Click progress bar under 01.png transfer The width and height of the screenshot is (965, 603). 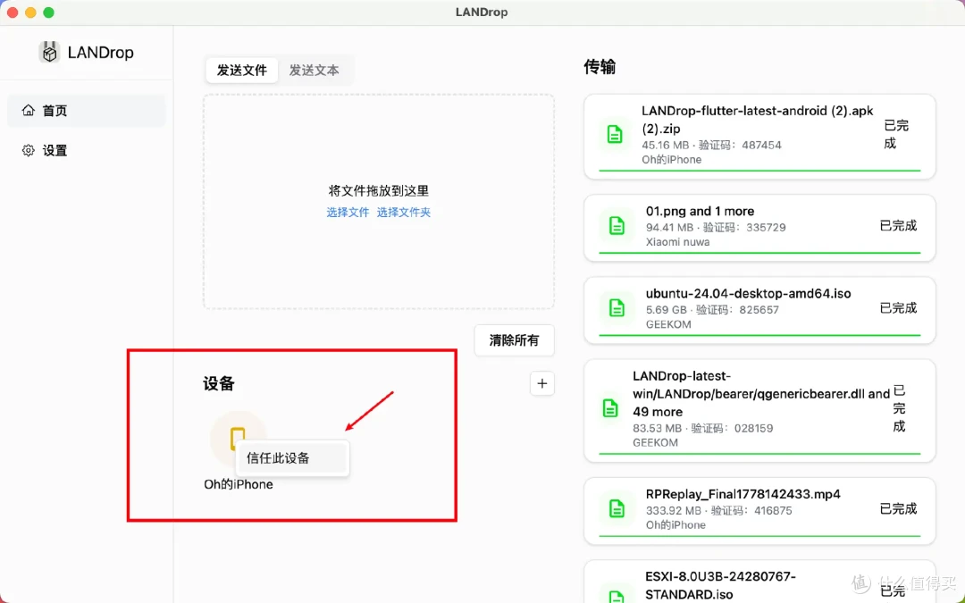coord(759,253)
